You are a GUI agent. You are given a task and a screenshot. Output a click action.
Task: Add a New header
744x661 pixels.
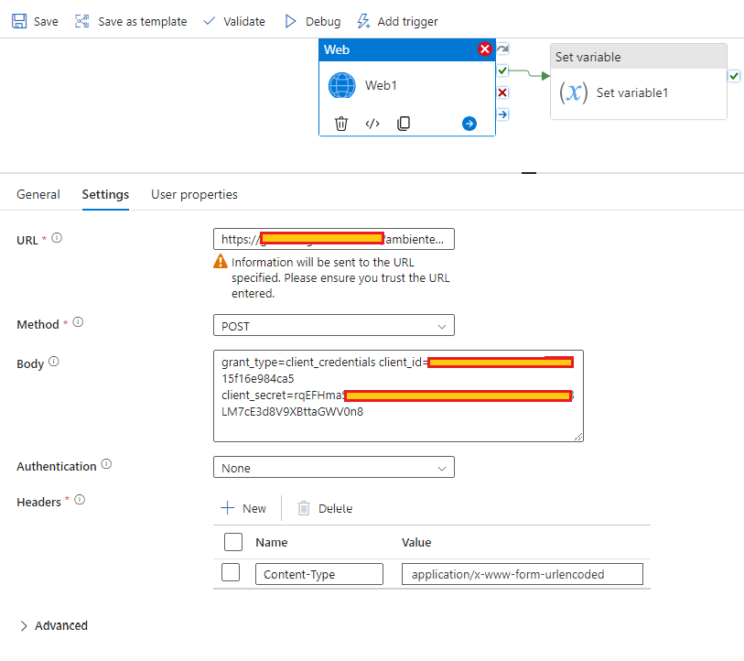(243, 508)
